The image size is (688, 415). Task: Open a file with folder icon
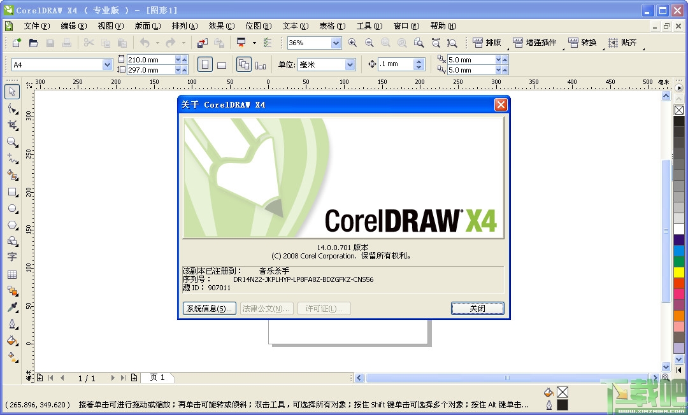pyautogui.click(x=33, y=43)
